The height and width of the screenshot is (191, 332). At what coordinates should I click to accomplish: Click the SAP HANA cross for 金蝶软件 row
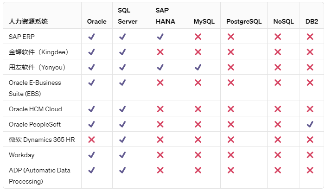tap(160, 52)
